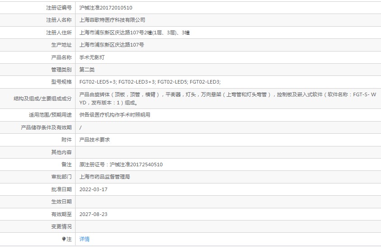
Task: Select management category 第二类
Action: [x=87, y=70]
